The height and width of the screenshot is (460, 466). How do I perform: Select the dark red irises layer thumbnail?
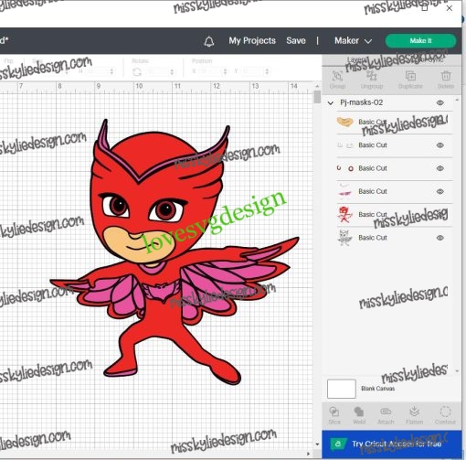[344, 168]
